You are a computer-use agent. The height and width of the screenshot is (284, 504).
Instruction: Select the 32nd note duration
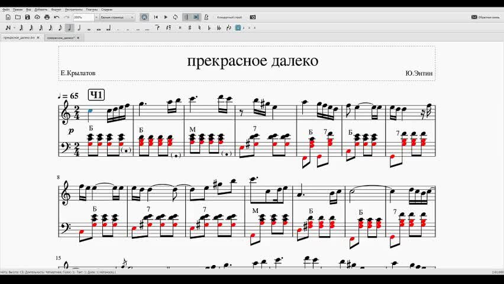[x=41, y=28]
